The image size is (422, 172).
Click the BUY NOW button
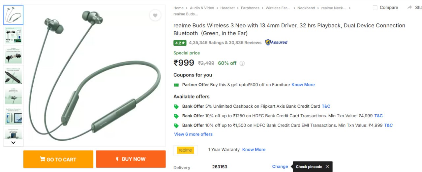tap(131, 159)
